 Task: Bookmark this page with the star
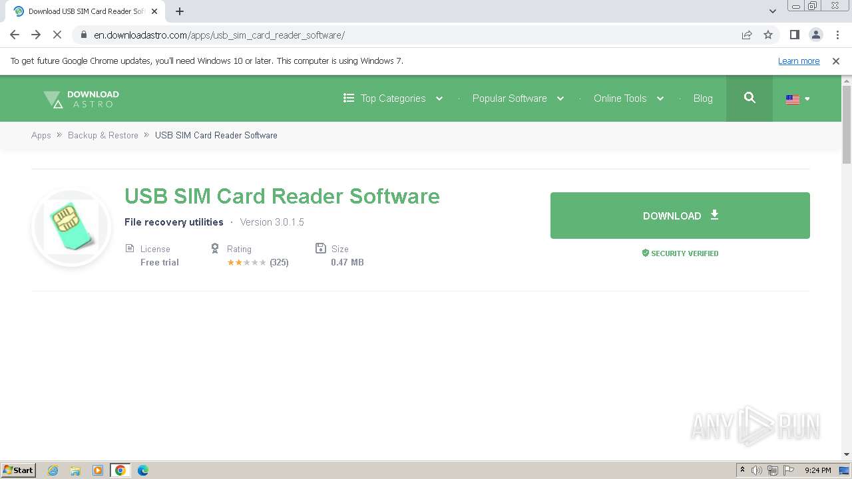pos(768,35)
